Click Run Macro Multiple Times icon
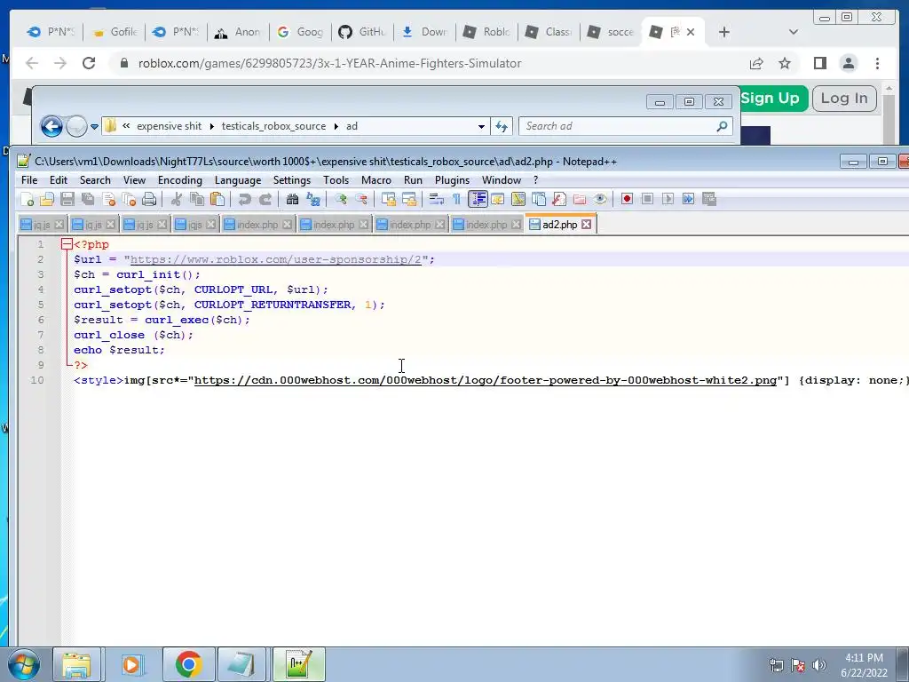Image resolution: width=909 pixels, height=682 pixels. click(x=688, y=200)
